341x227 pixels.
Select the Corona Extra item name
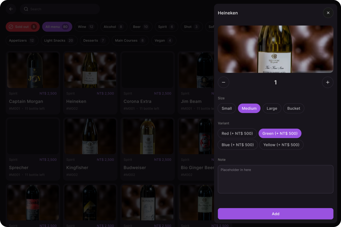click(x=137, y=101)
